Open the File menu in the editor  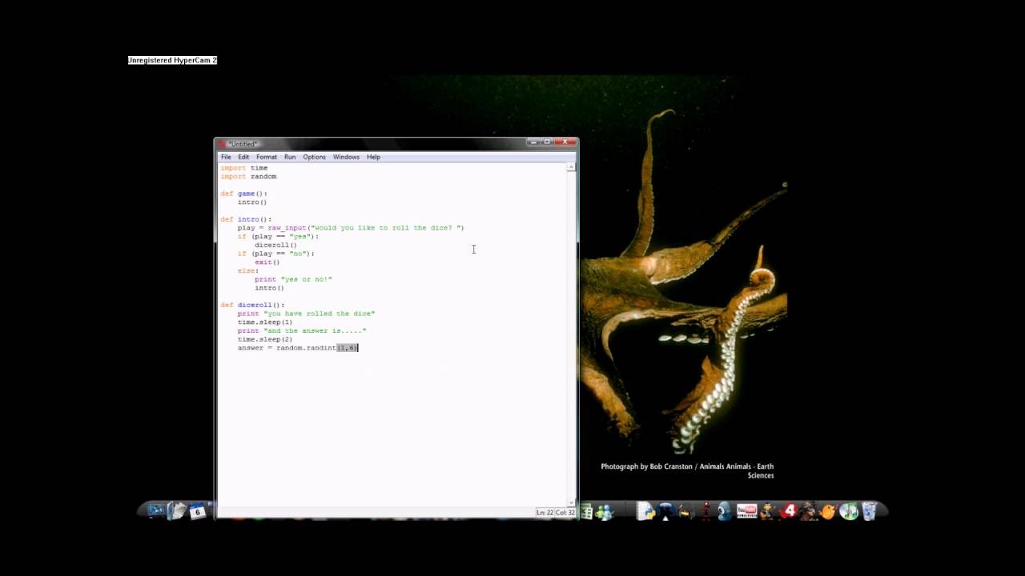[226, 157]
